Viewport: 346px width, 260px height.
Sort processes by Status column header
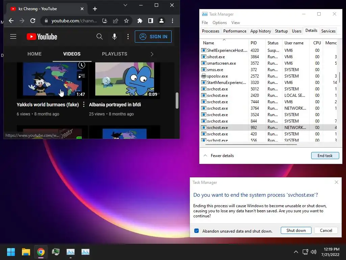[274, 43]
